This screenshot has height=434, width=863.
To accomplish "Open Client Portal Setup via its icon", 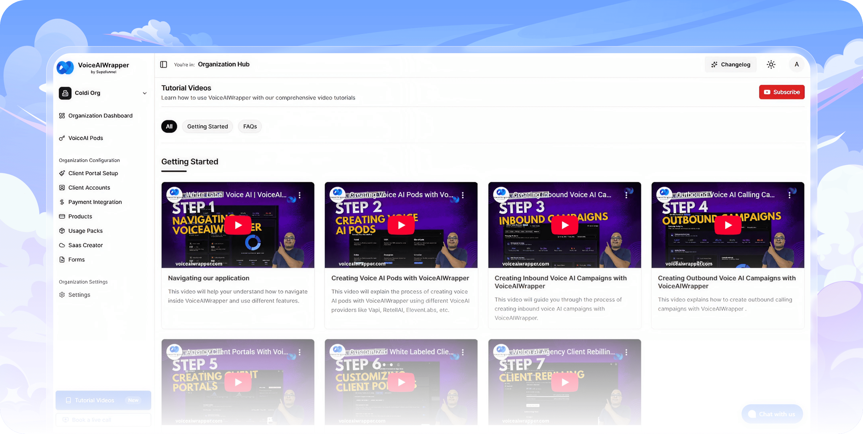I will [62, 173].
